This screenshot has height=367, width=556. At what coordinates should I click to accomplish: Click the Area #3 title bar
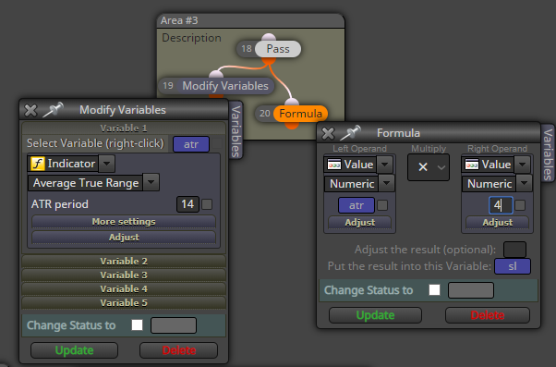coord(250,20)
